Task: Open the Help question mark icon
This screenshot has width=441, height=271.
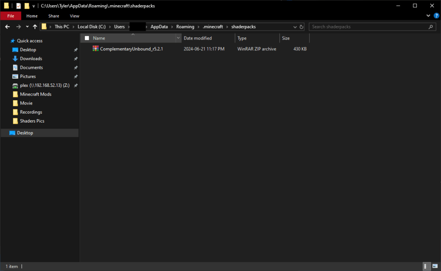Action: pos(436,16)
